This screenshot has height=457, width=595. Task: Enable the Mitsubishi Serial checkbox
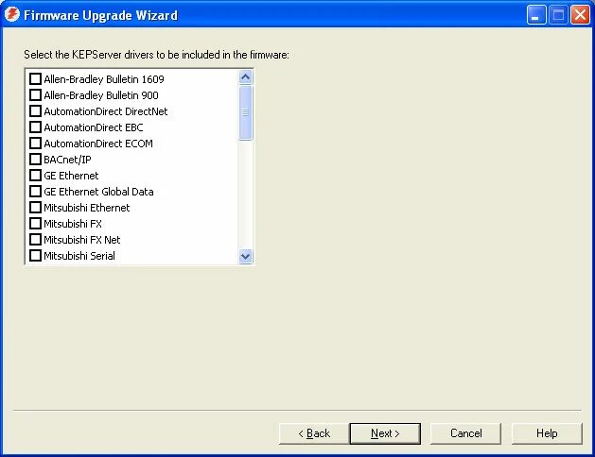35,256
